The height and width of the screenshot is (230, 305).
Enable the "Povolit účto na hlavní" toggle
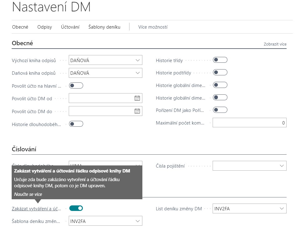(x=76, y=85)
